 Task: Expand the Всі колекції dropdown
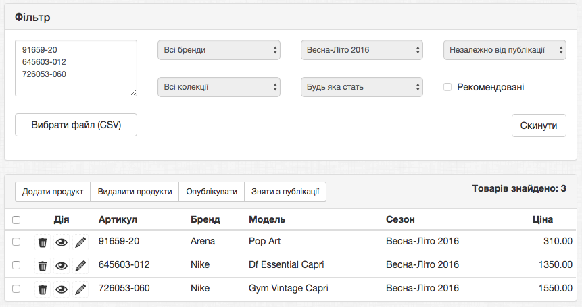click(x=218, y=86)
